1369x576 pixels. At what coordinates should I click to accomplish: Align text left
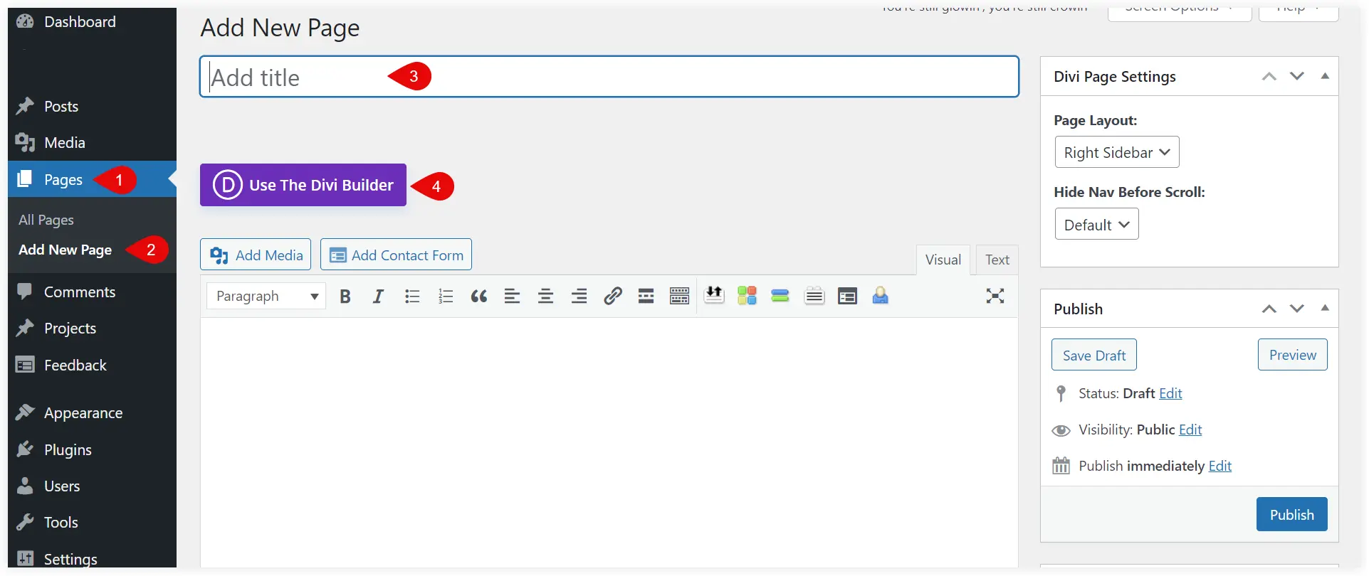coord(512,297)
